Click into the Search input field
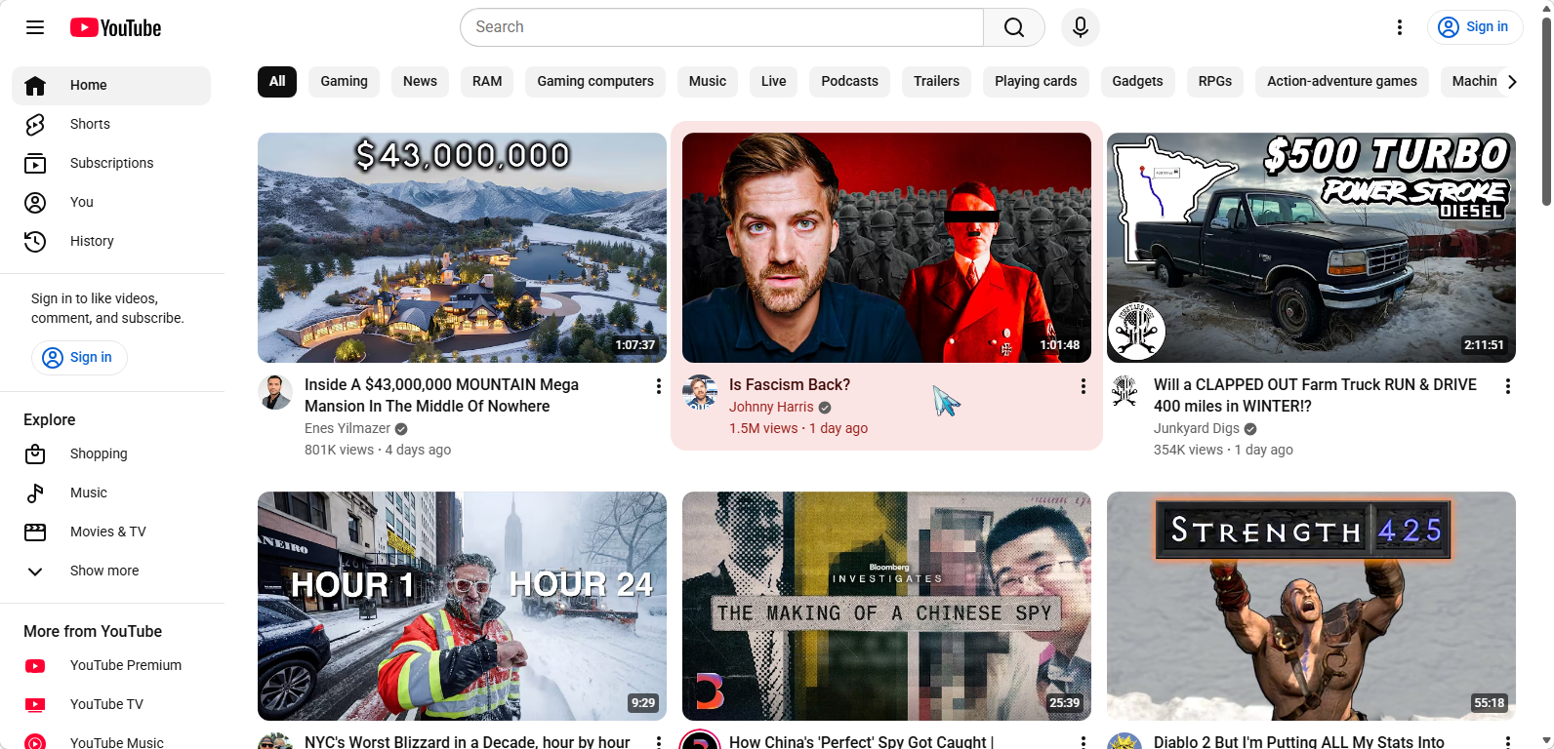Viewport: 1554px width, 749px height. (722, 27)
